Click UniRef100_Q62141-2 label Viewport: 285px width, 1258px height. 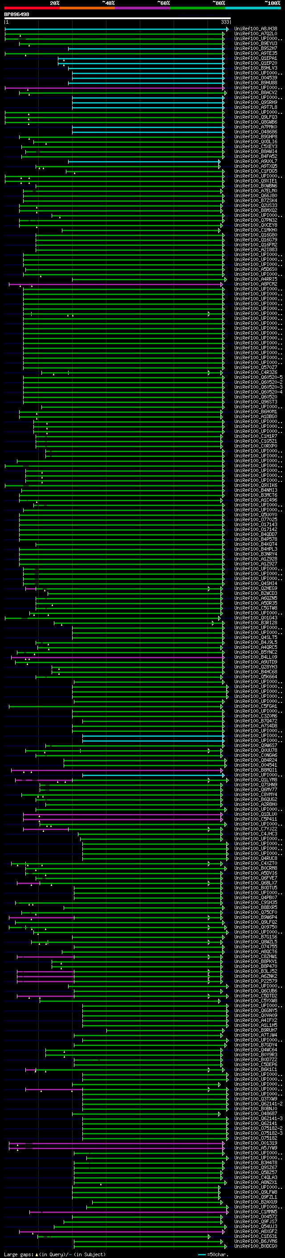[x=258, y=1104]
